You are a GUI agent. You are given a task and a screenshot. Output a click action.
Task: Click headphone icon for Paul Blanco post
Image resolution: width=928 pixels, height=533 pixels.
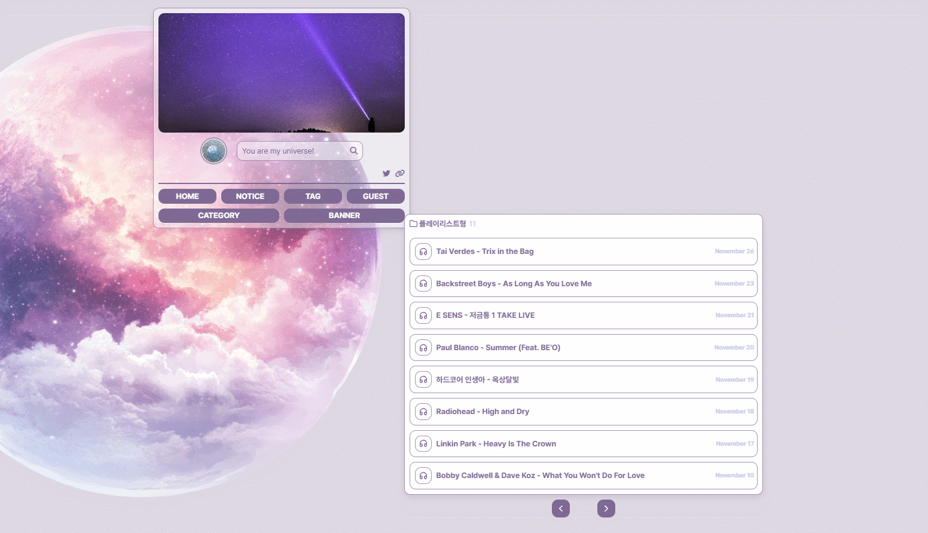(423, 348)
